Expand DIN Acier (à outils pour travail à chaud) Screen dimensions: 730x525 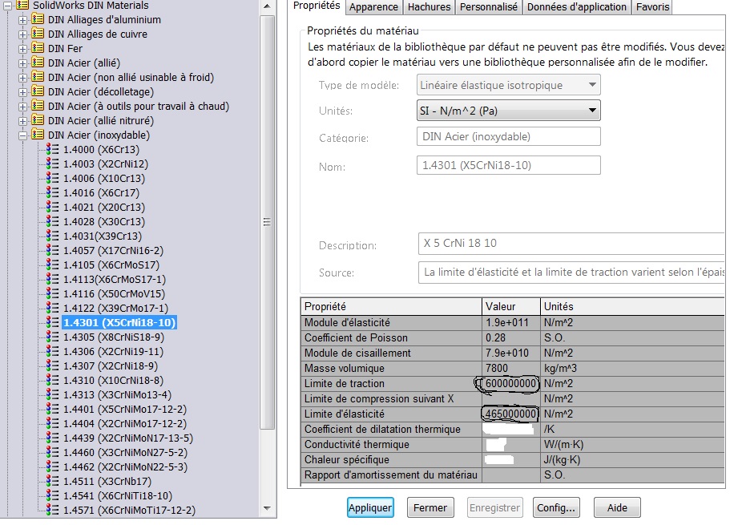tap(22, 107)
